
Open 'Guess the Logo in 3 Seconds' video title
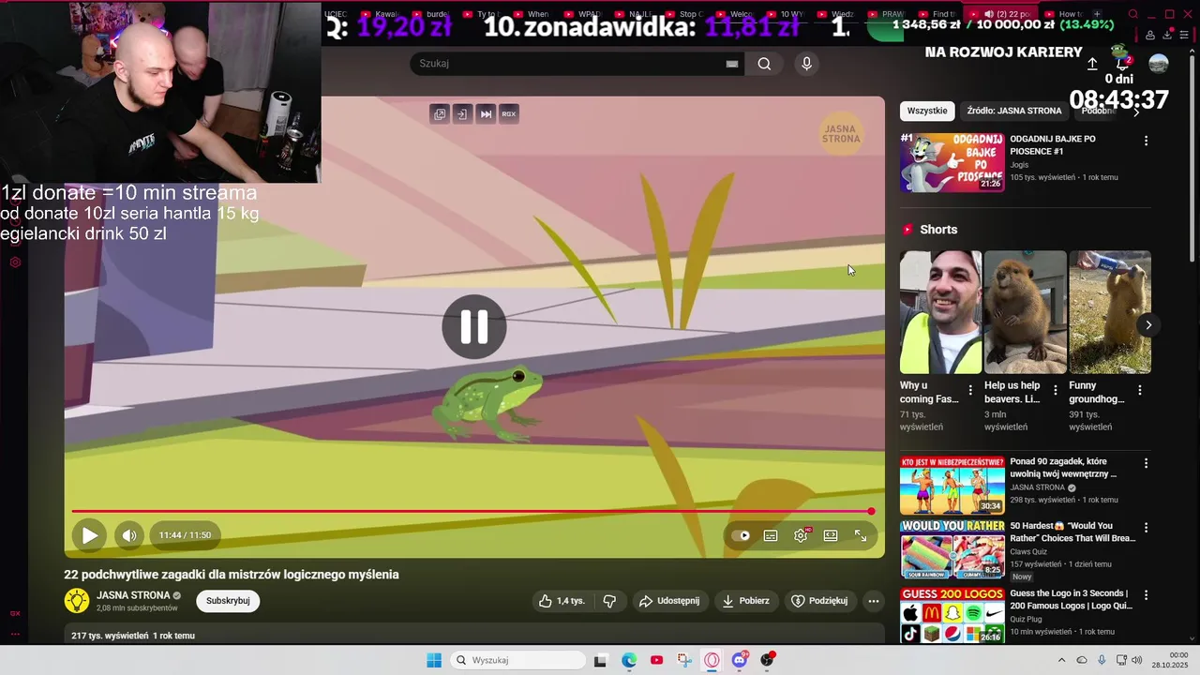tap(1071, 599)
